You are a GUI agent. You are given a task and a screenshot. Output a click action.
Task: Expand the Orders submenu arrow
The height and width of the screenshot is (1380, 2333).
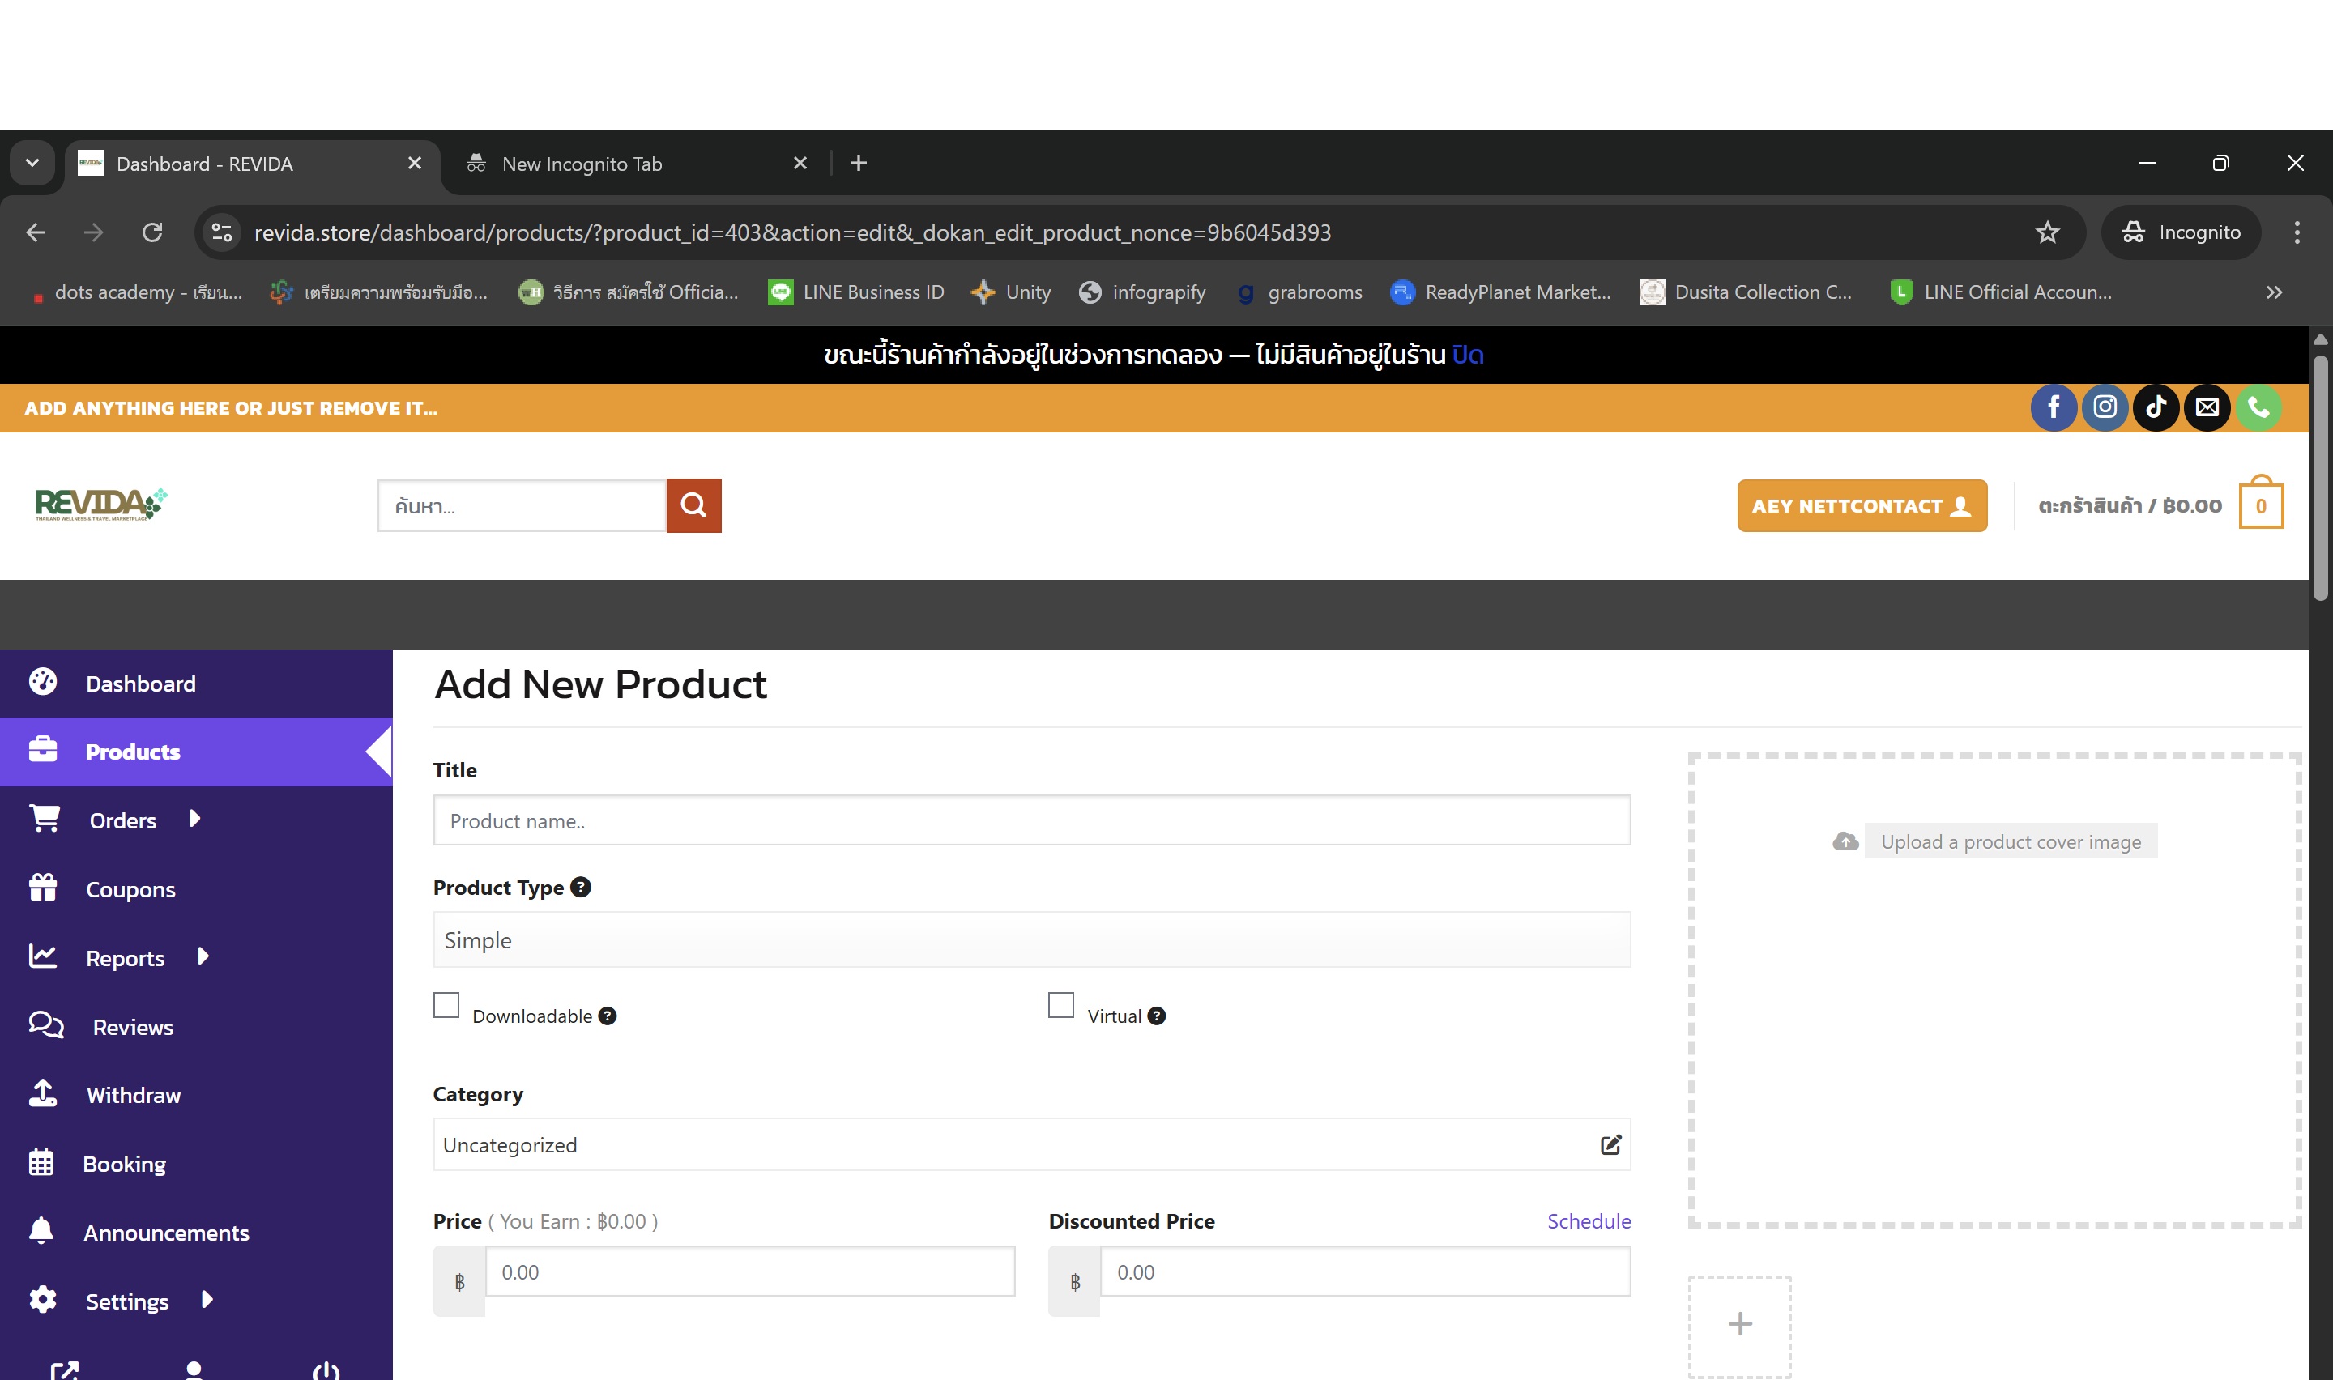194,818
